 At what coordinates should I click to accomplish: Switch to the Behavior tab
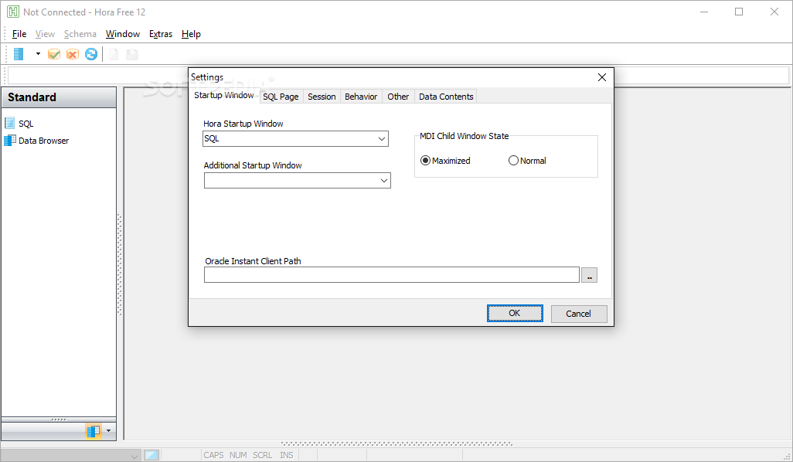tap(361, 97)
